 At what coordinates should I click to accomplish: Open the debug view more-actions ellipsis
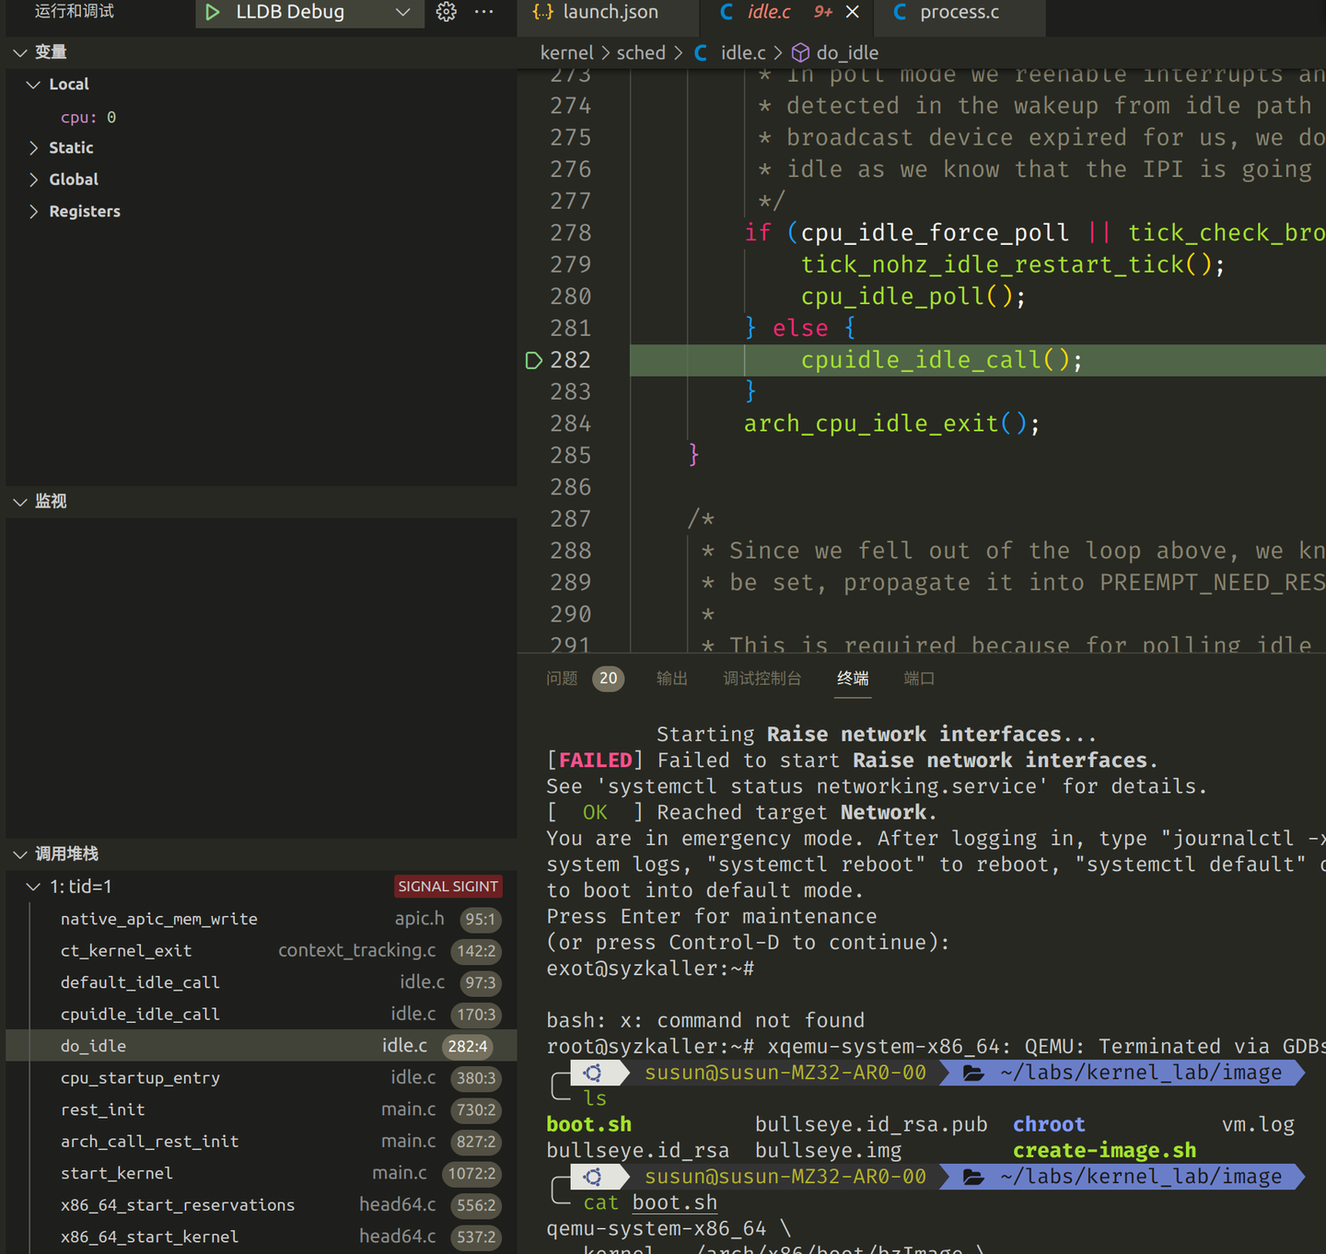(483, 12)
